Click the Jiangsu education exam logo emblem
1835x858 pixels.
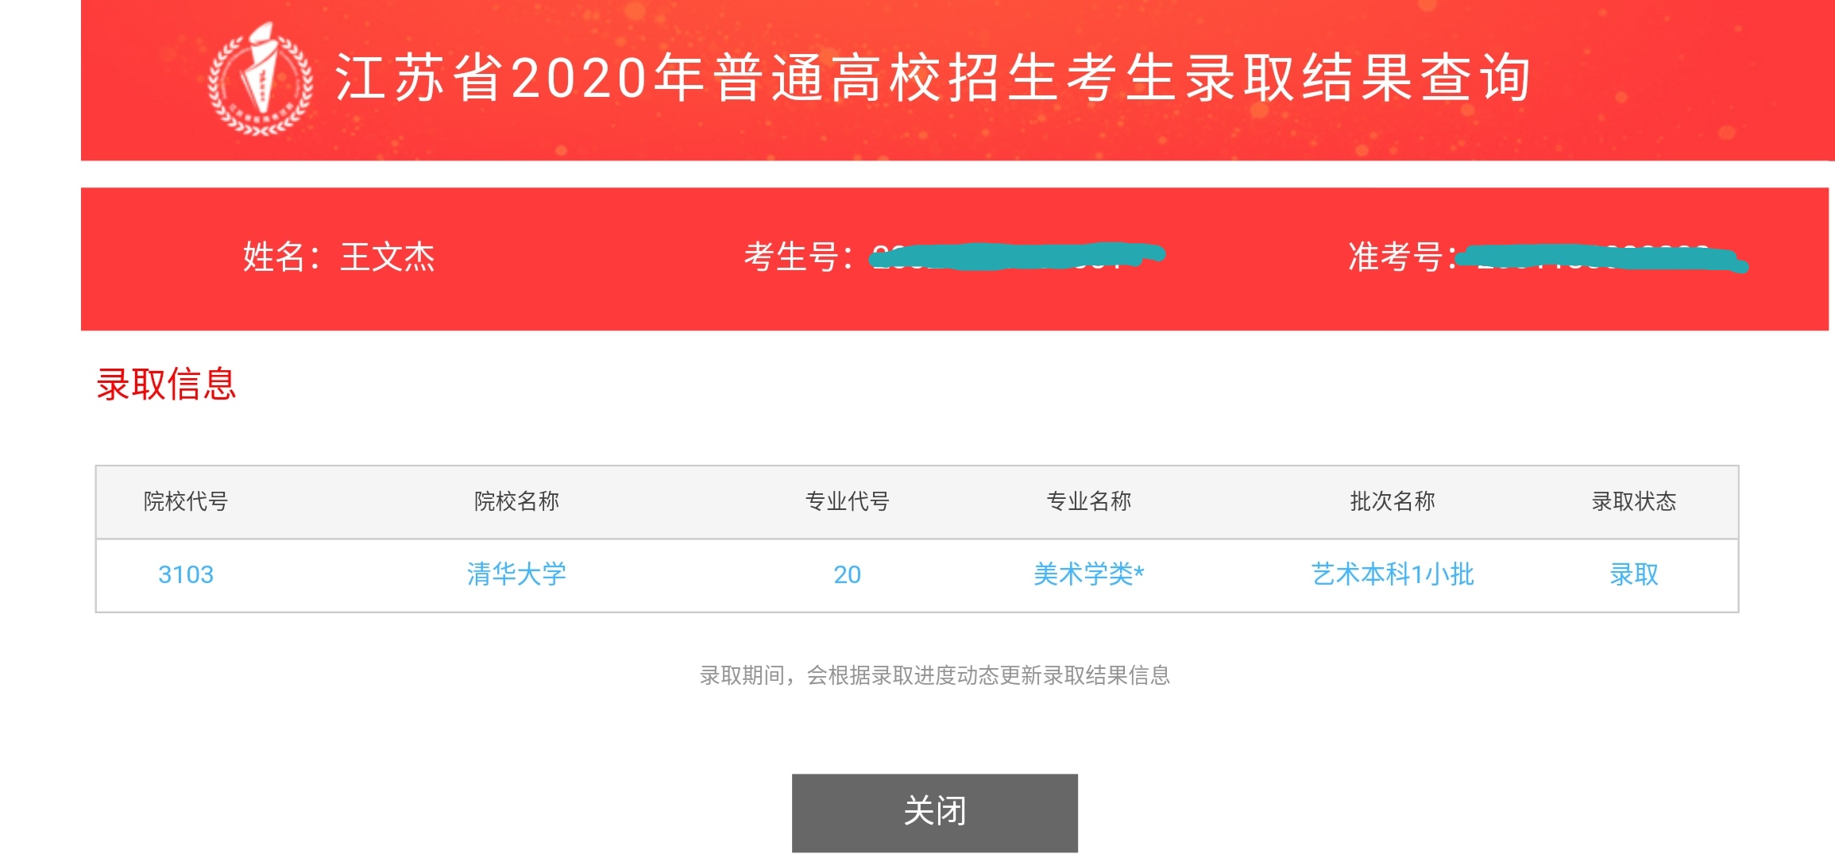260,79
